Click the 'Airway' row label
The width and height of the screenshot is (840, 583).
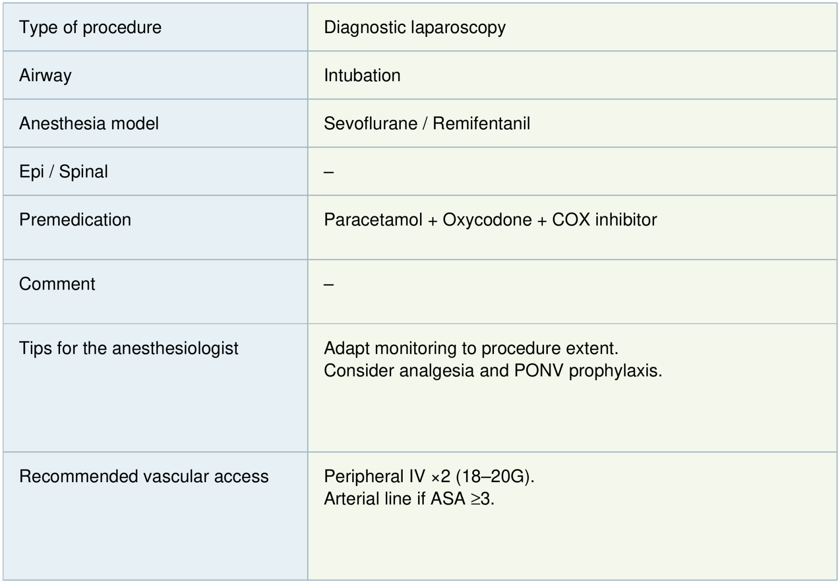click(45, 75)
